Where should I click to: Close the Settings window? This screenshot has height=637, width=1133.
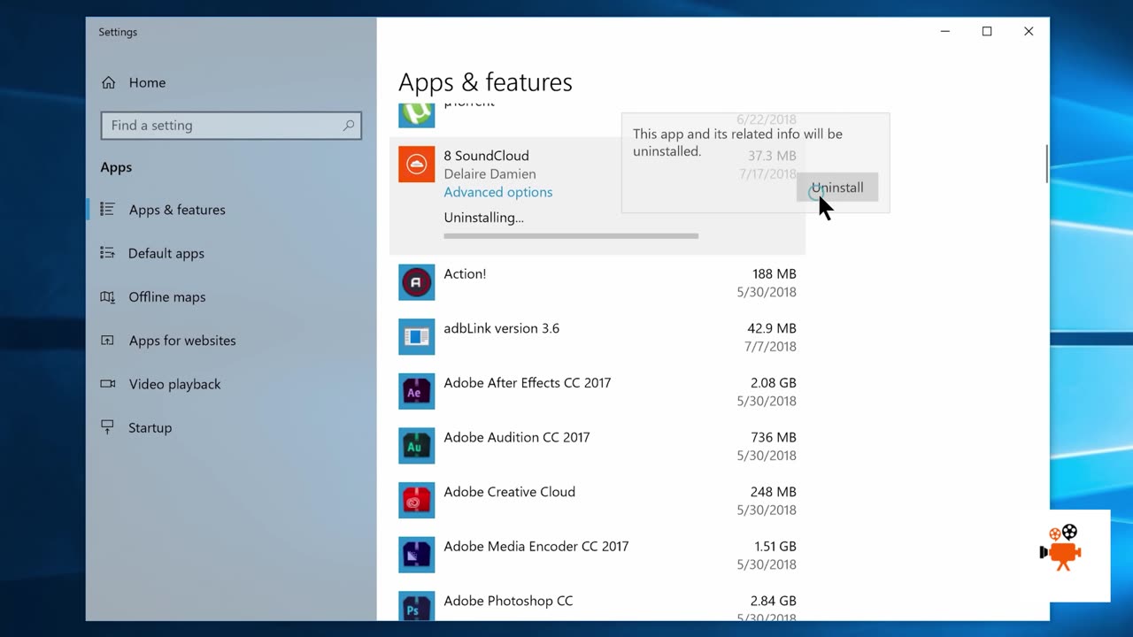tap(1029, 32)
